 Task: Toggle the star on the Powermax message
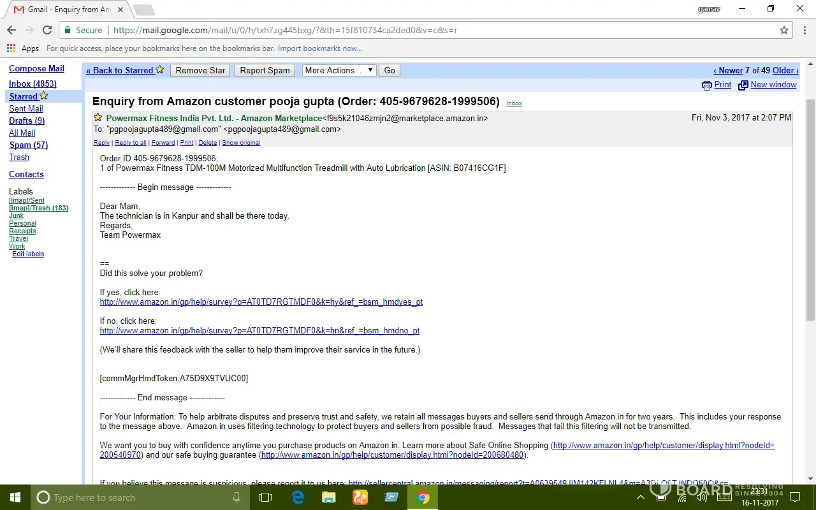(98, 117)
